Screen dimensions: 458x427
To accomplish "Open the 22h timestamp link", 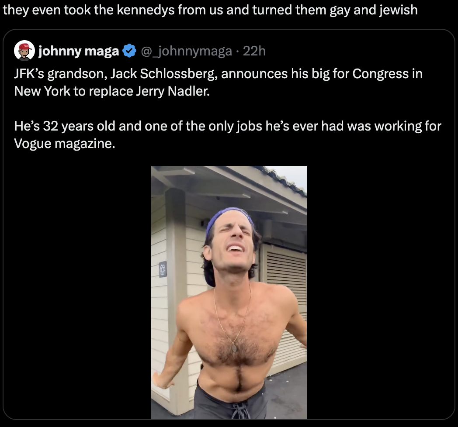I will [x=254, y=51].
